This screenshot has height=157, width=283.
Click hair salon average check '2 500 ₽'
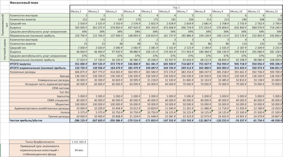tap(79, 24)
